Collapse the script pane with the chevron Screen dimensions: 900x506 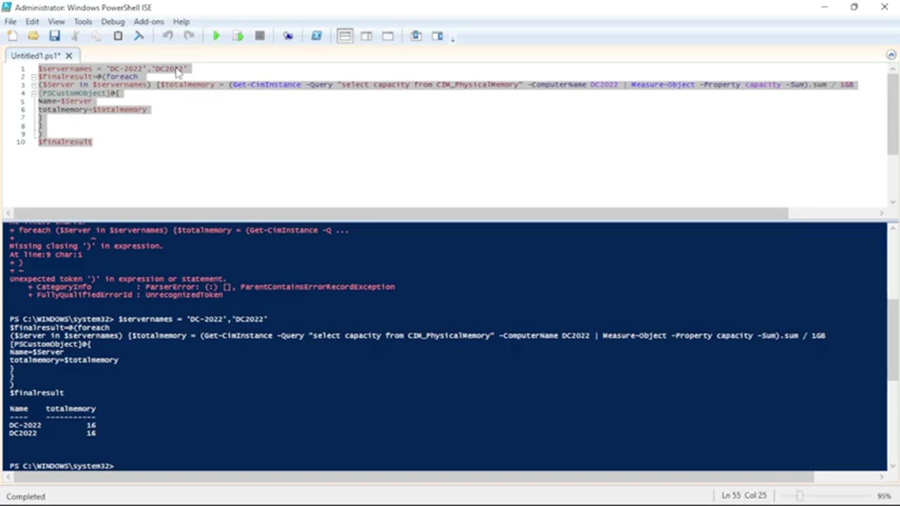[891, 55]
